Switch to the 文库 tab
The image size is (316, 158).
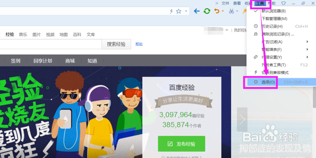pyautogui.click(x=91, y=35)
